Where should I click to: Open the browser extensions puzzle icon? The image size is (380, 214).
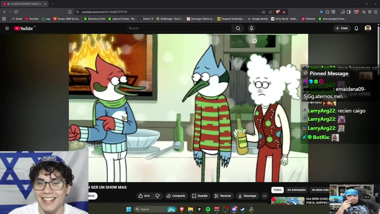point(327,12)
